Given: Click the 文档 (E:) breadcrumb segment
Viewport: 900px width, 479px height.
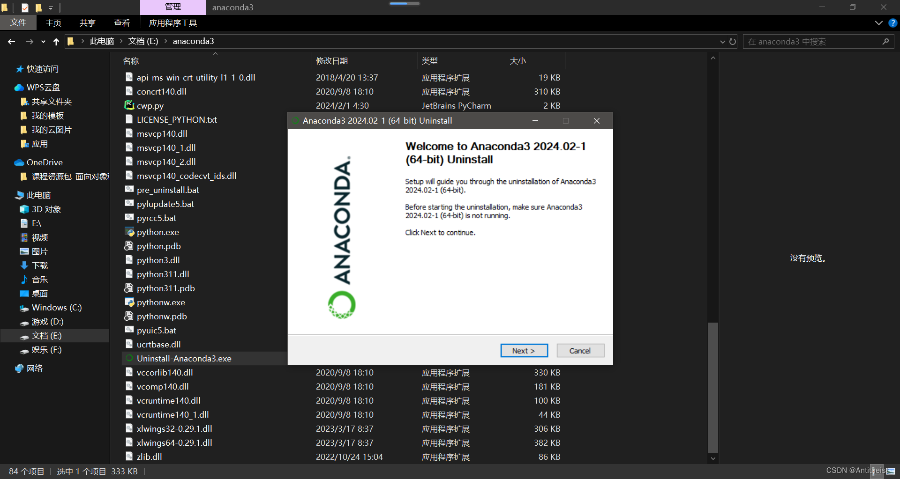Looking at the screenshot, I should coord(143,41).
